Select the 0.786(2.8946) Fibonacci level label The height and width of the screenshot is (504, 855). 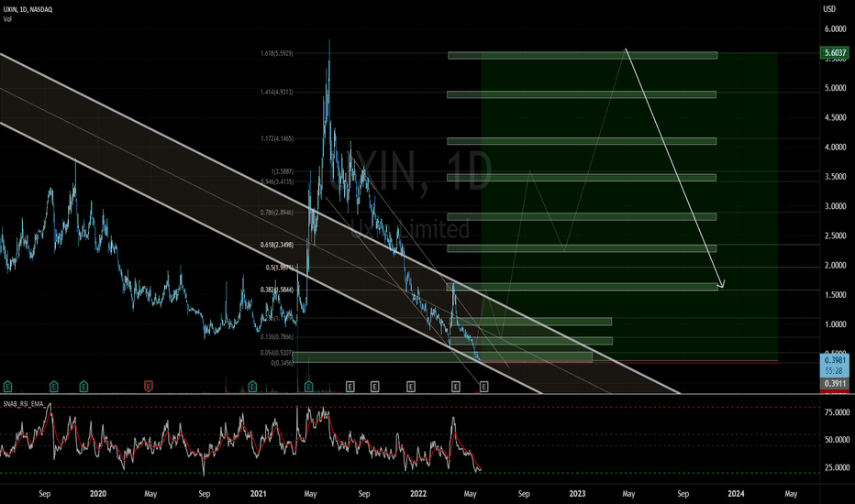pyautogui.click(x=276, y=213)
